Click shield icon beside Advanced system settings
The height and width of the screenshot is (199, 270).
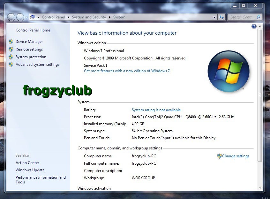coord(11,65)
